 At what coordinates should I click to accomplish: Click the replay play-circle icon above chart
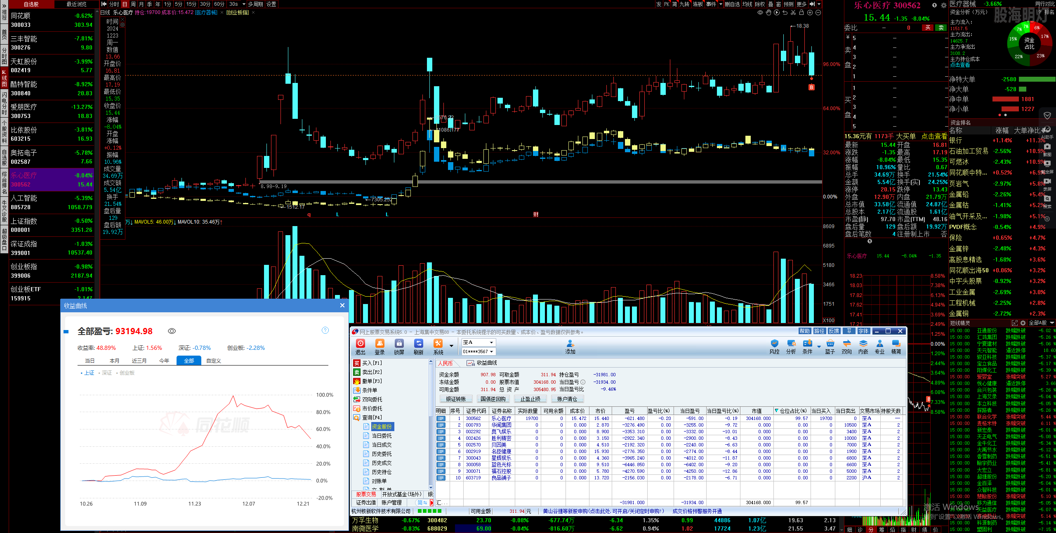coord(777,12)
